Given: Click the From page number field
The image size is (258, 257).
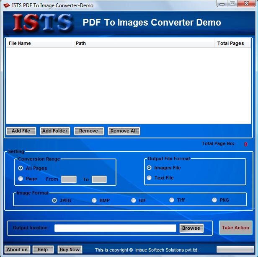Looking at the screenshot, I should click(x=69, y=179).
